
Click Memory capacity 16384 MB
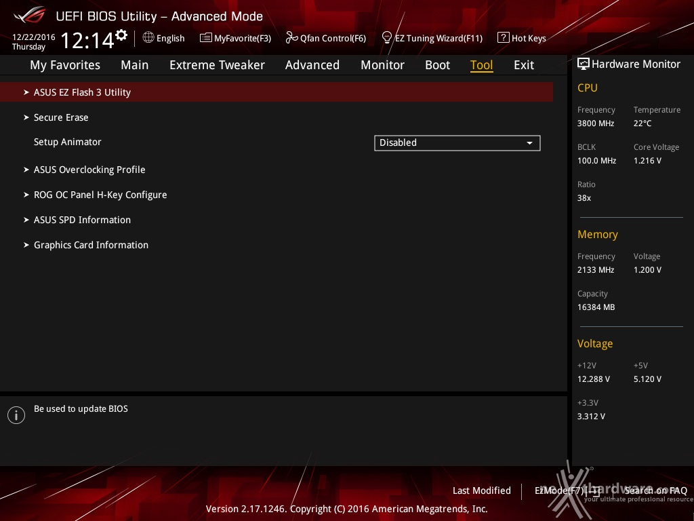596,307
